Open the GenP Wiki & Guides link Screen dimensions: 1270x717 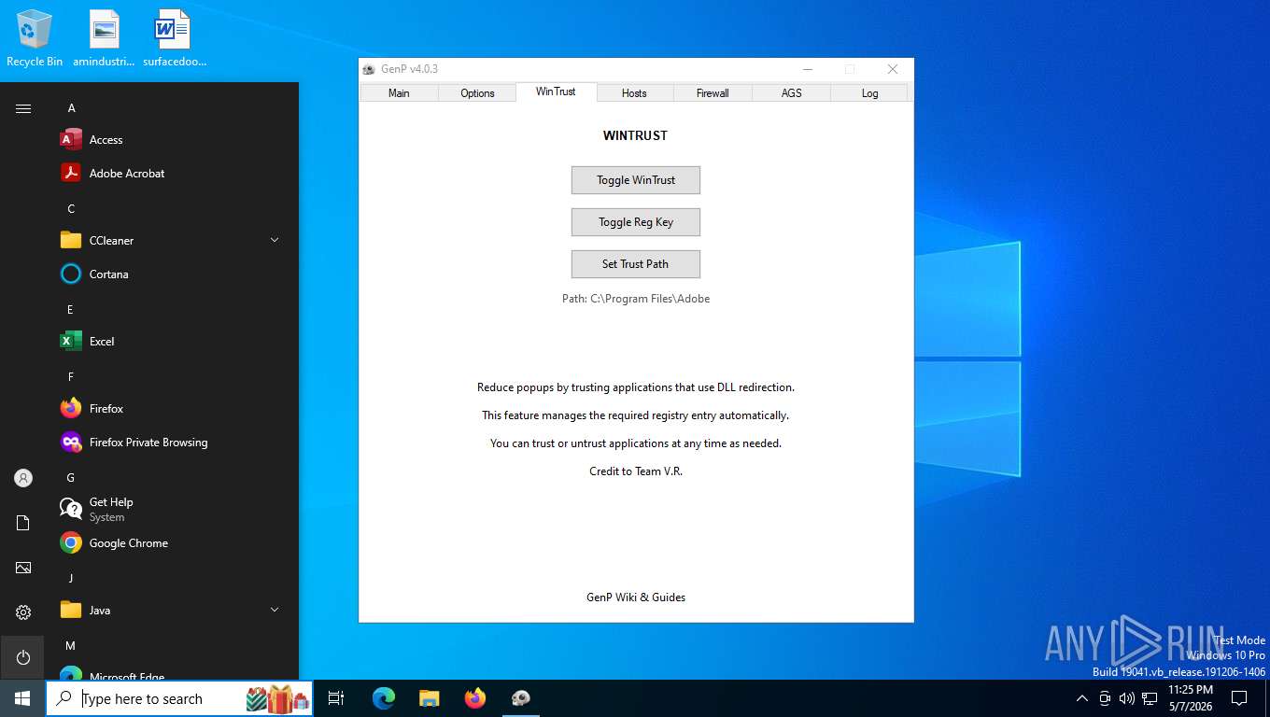coord(636,597)
